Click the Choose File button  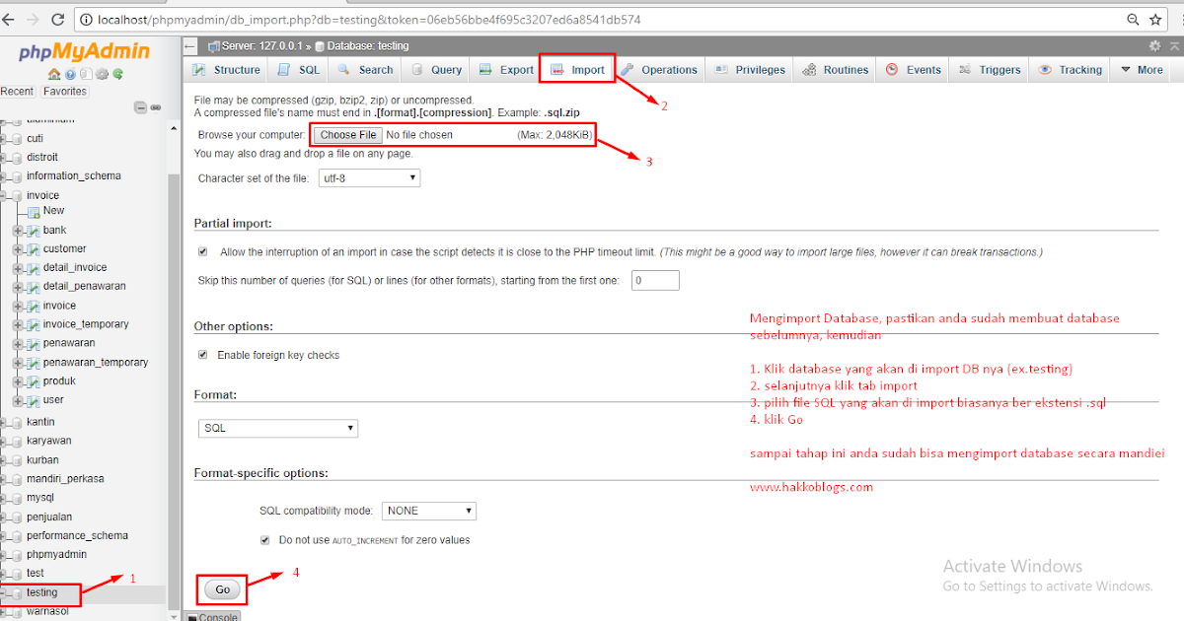(x=346, y=134)
